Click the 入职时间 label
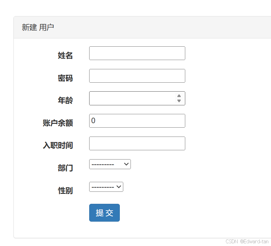The width and height of the screenshot is (271, 246). pyautogui.click(x=58, y=145)
